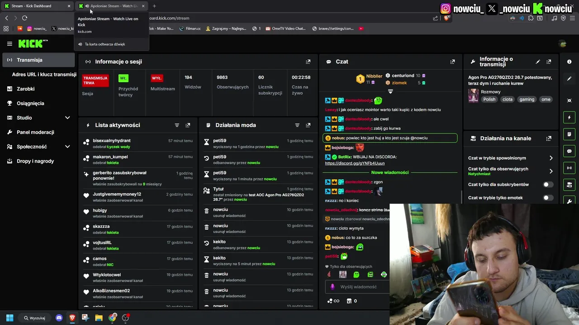Pop out the Lista aktywności panel
The image size is (579, 325).
tap(188, 125)
